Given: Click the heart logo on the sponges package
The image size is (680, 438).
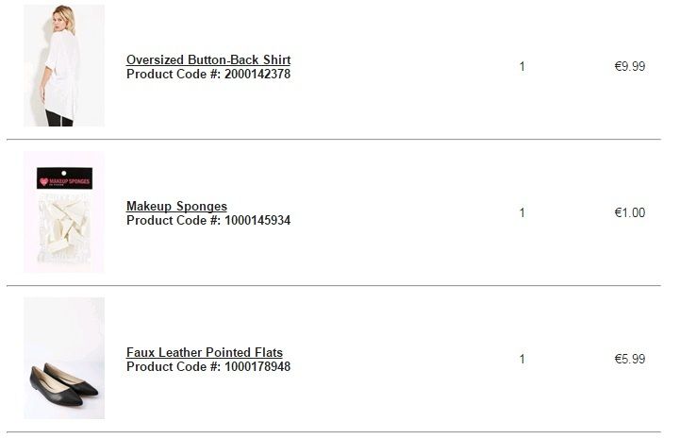Looking at the screenshot, I should pyautogui.click(x=45, y=178).
